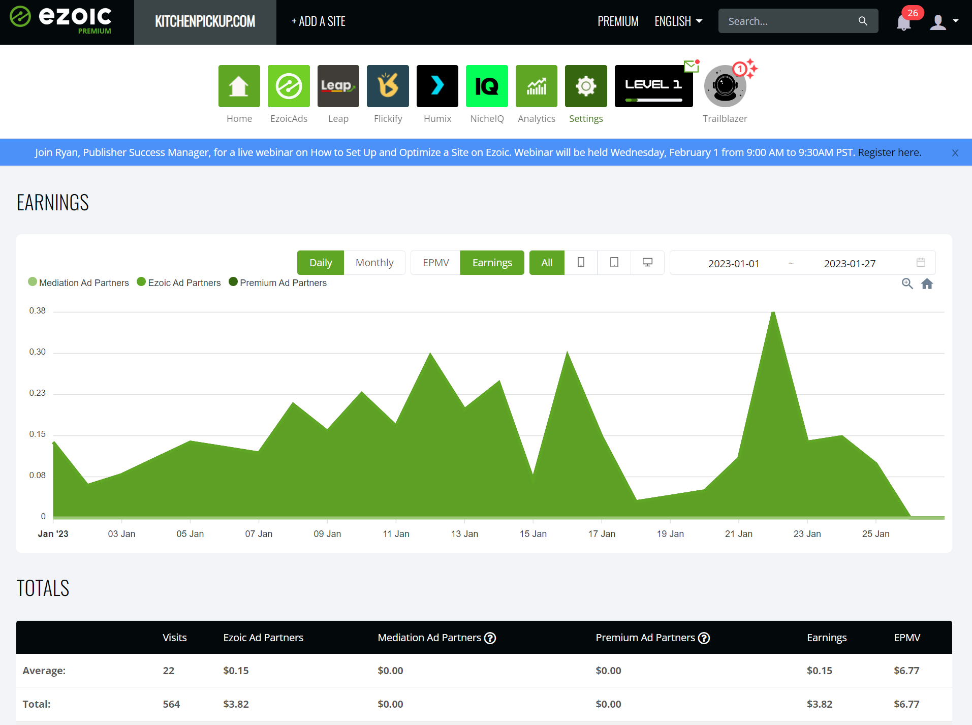Click the Visits column header
Image resolution: width=972 pixels, height=725 pixels.
click(x=175, y=638)
